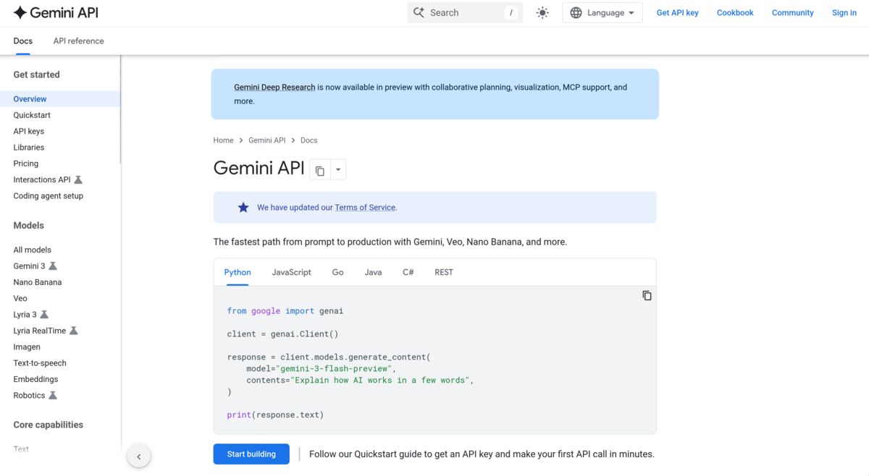Switch to the Docs tab
This screenshot has width=869, height=476.
point(23,41)
